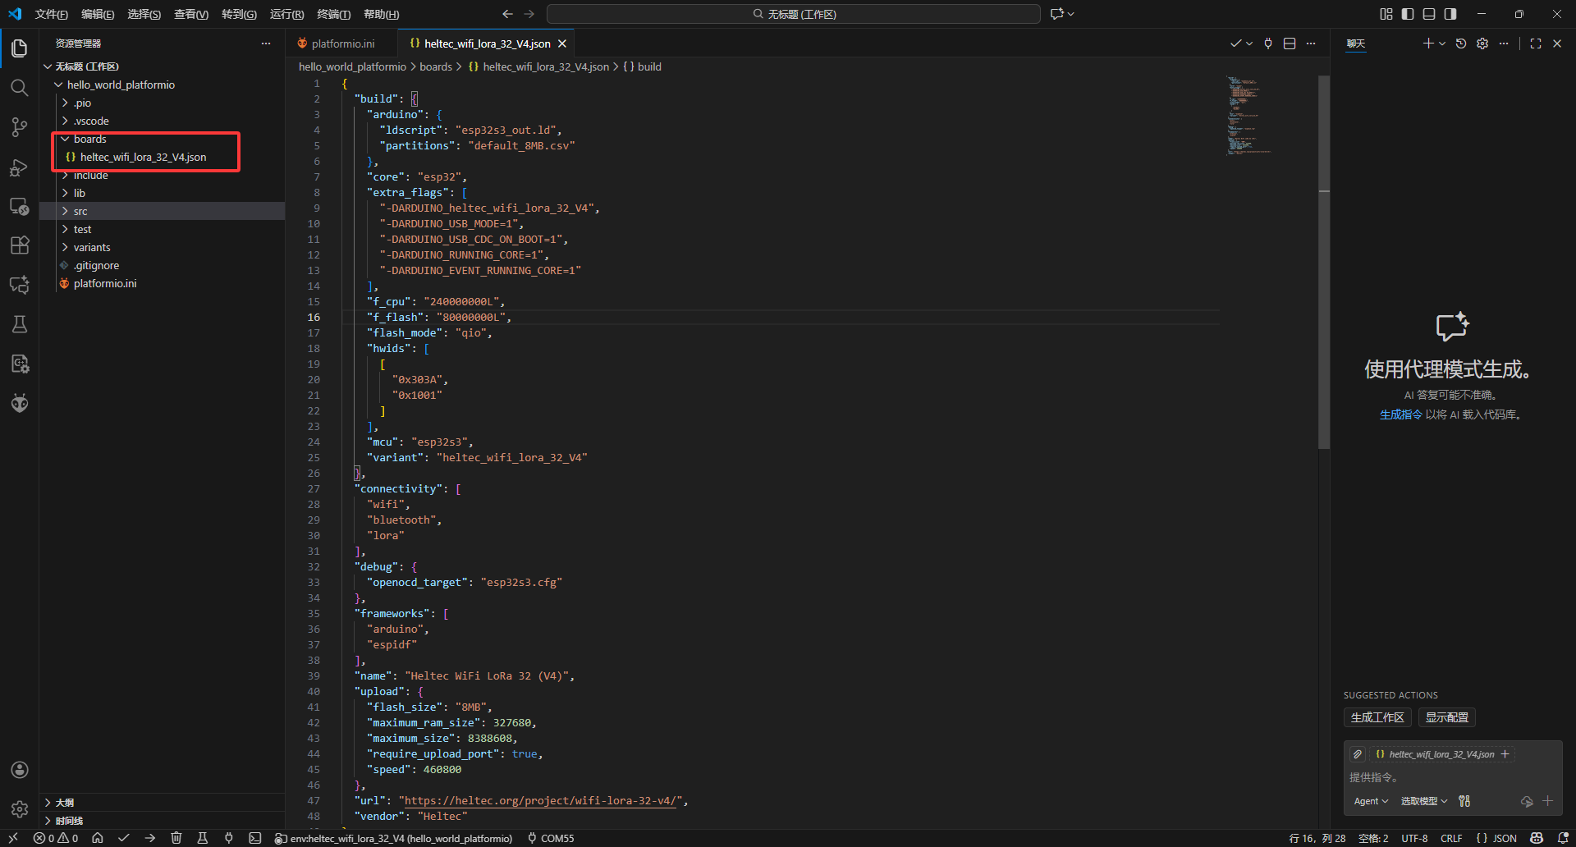Image resolution: width=1576 pixels, height=847 pixels.
Task: Open the Source Control view in activity bar
Action: [x=20, y=127]
